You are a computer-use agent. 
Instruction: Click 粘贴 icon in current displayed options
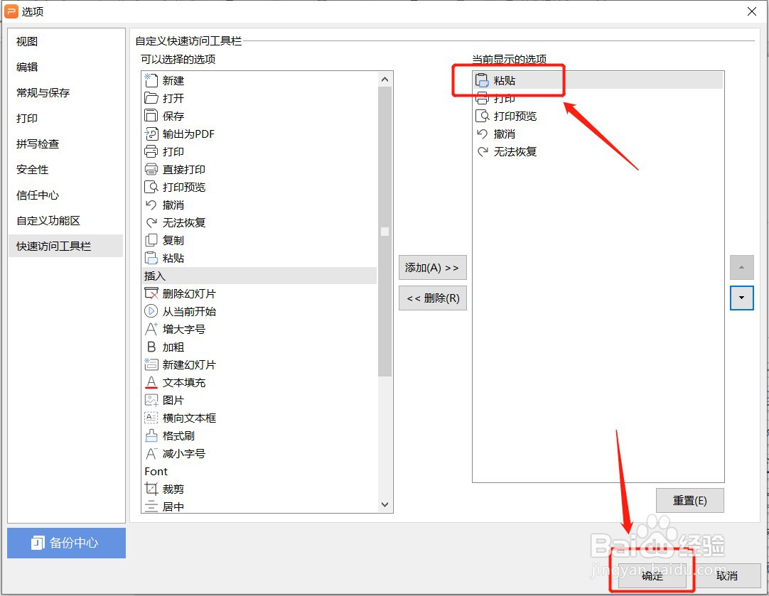(x=482, y=80)
